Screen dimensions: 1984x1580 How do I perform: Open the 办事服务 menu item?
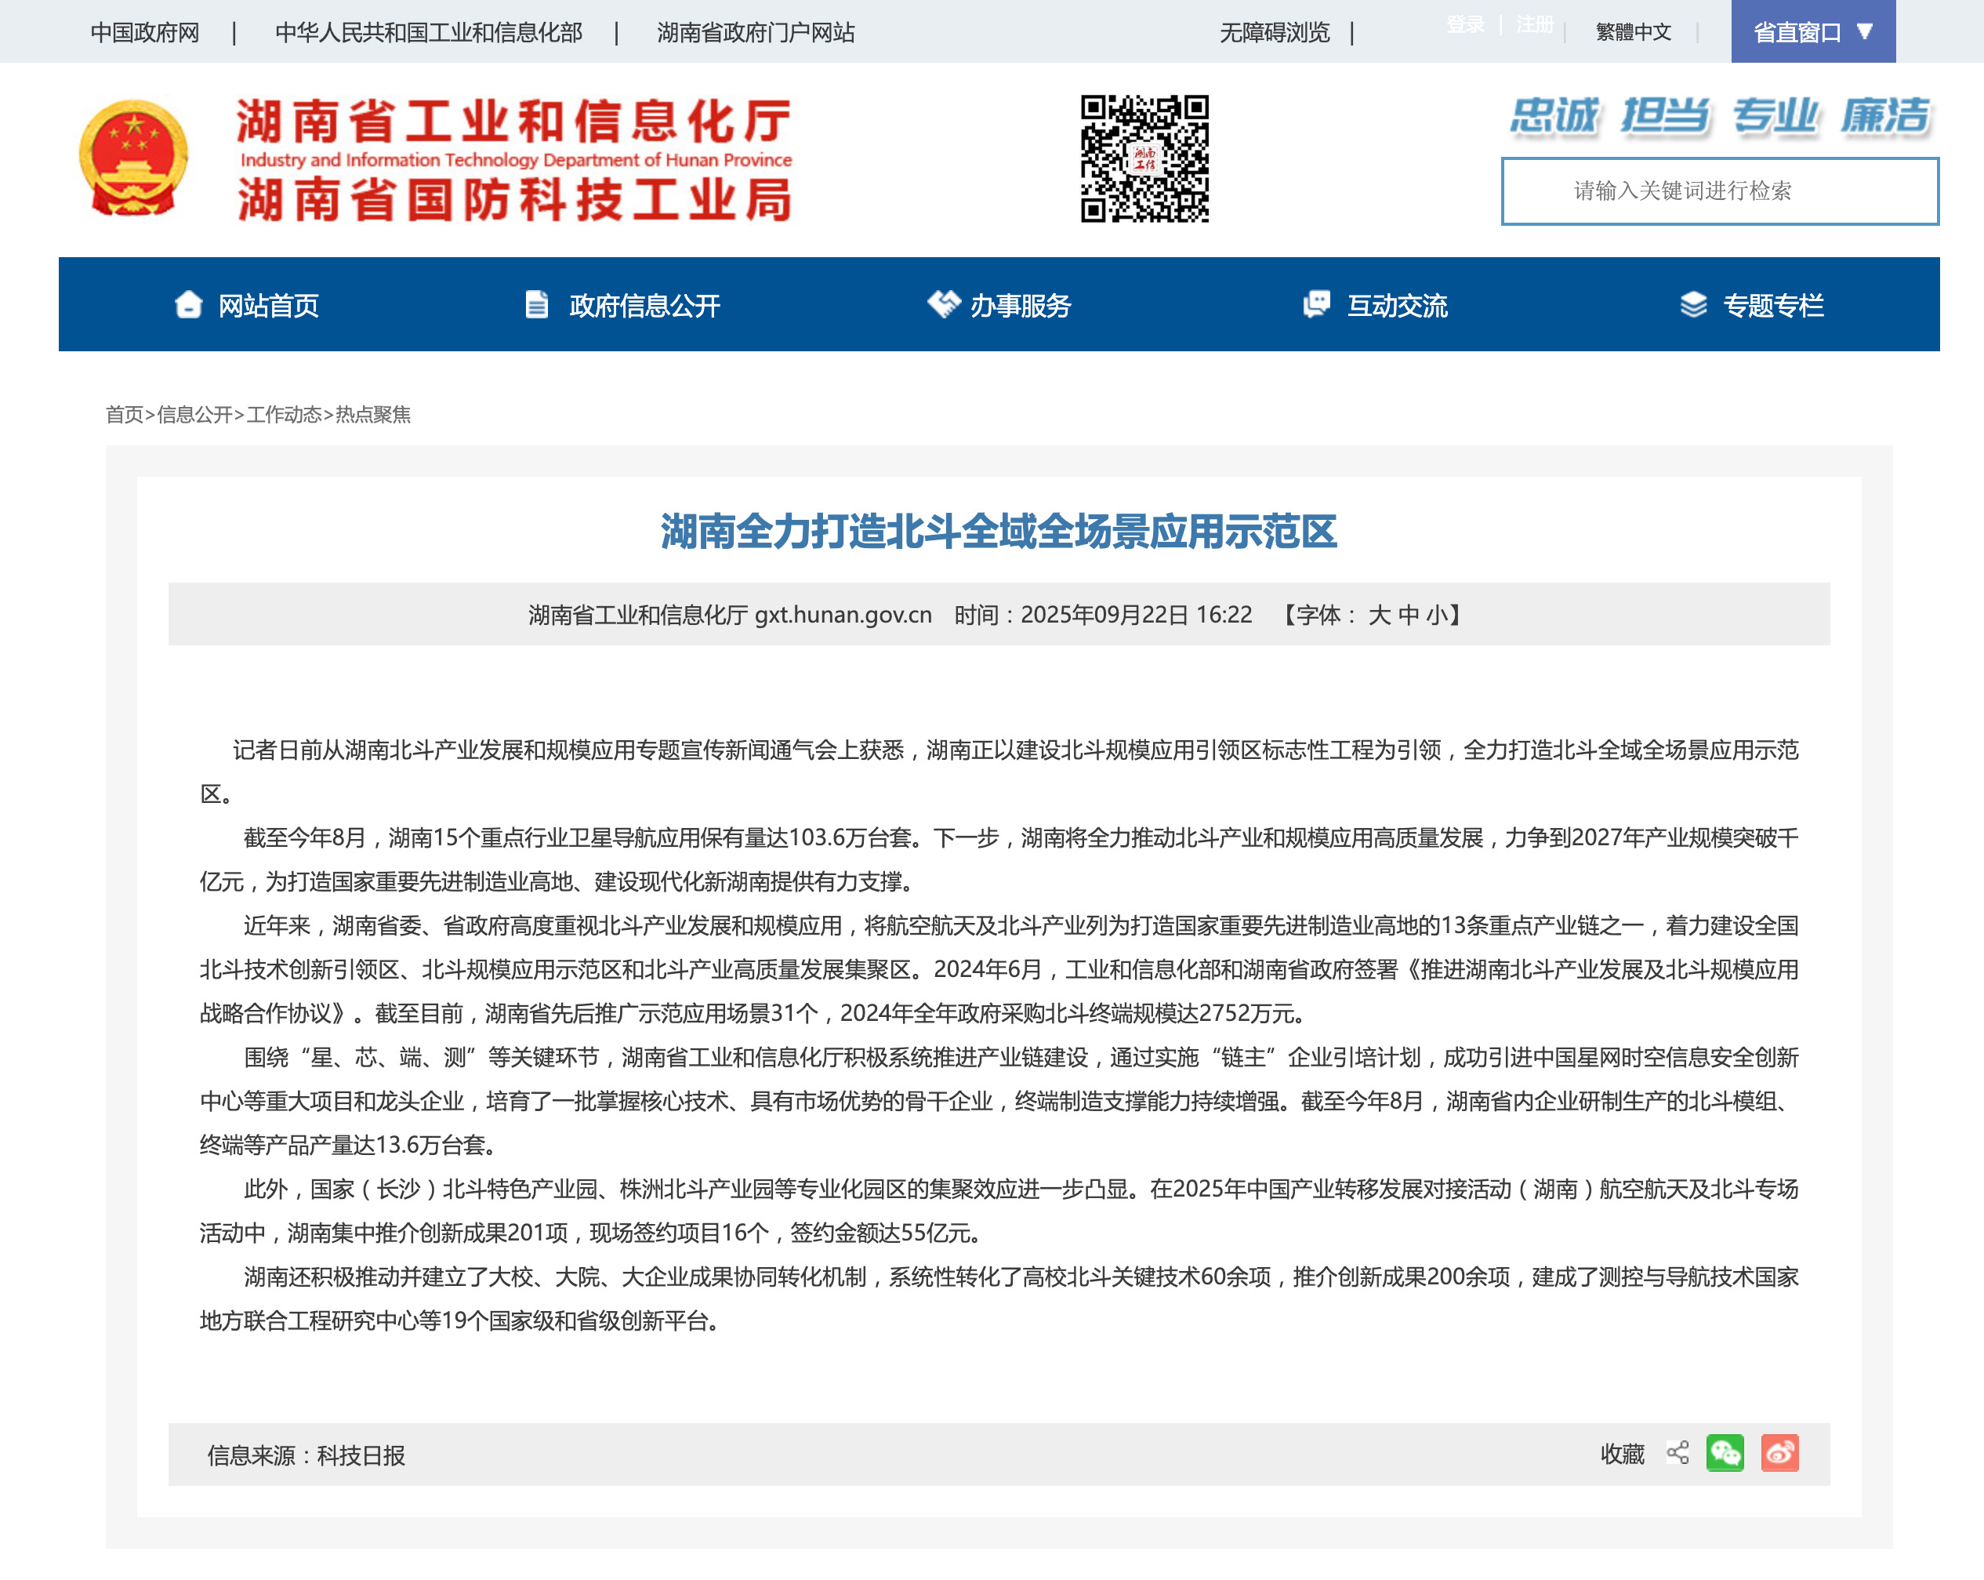[1020, 306]
